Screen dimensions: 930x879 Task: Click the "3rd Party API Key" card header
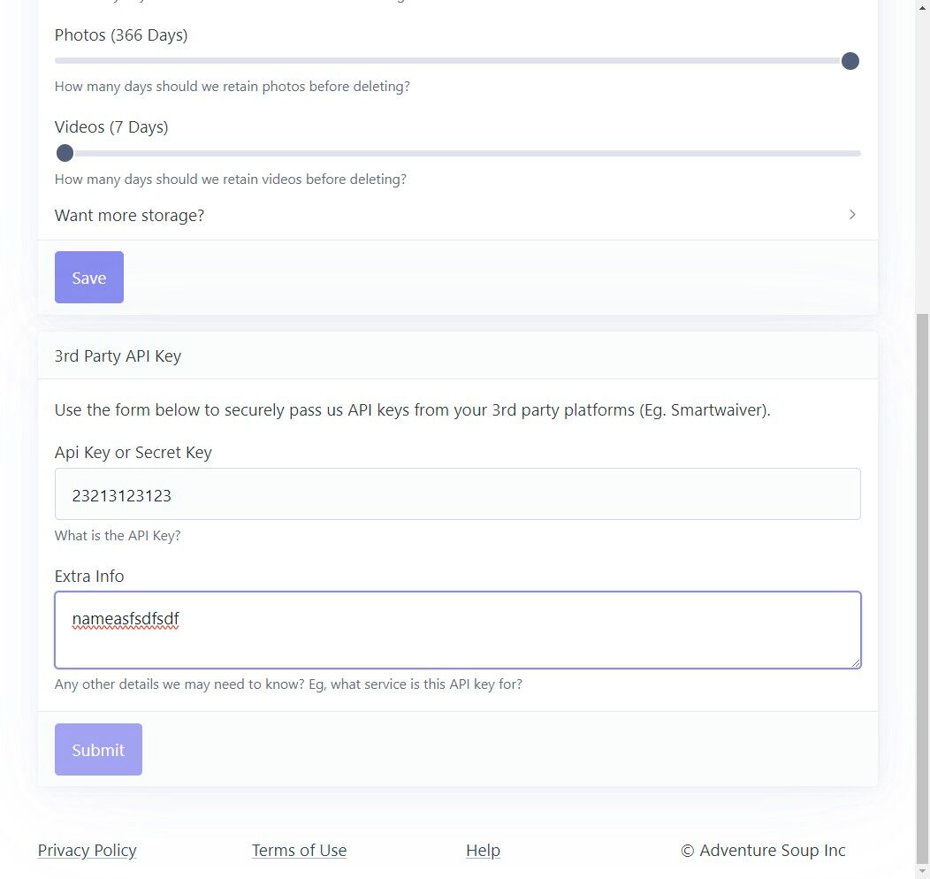click(118, 356)
